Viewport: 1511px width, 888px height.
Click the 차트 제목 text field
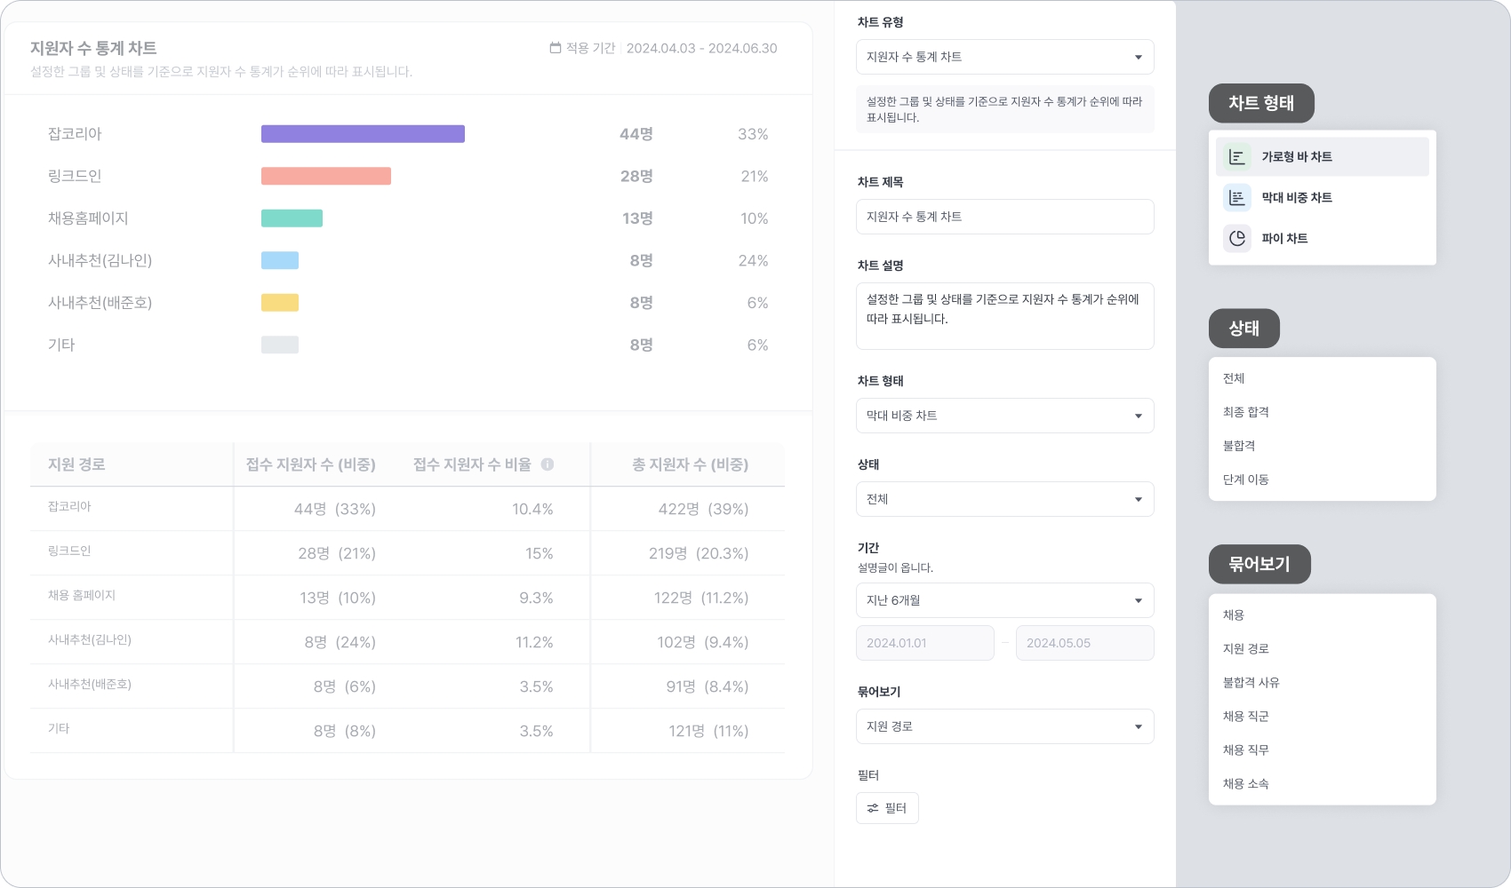click(1004, 217)
